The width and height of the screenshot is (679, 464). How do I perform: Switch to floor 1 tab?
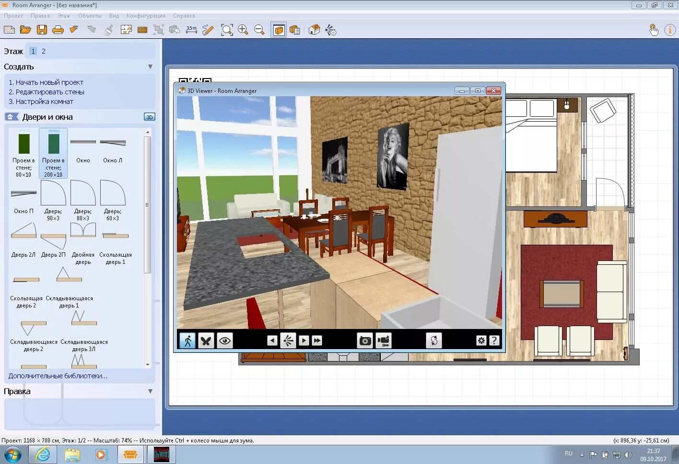pos(33,51)
